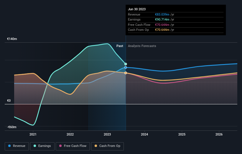Click the -€60m y-axis label
This screenshot has height=154, width=242.
click(x=12, y=127)
